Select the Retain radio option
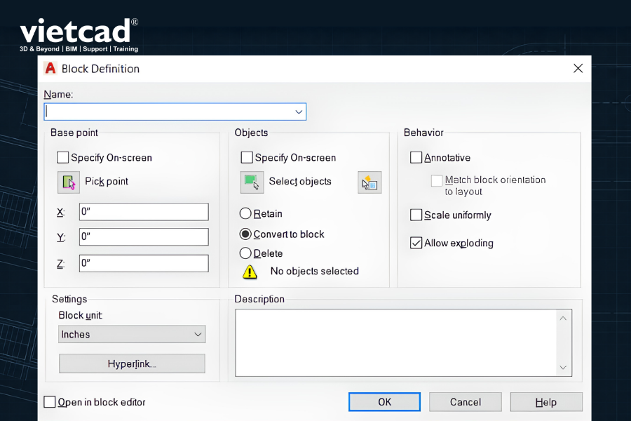The image size is (631, 421). (245, 213)
